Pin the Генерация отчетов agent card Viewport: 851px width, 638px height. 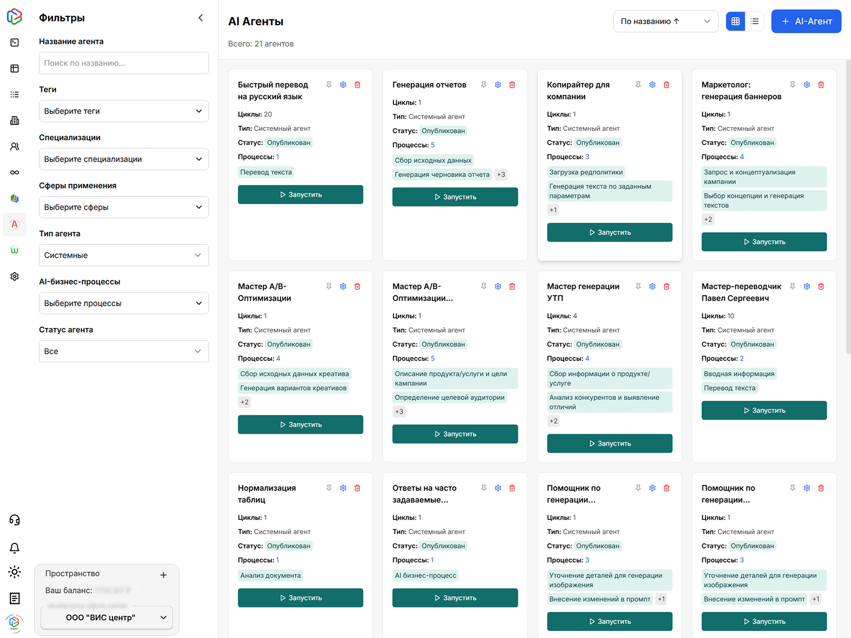483,85
